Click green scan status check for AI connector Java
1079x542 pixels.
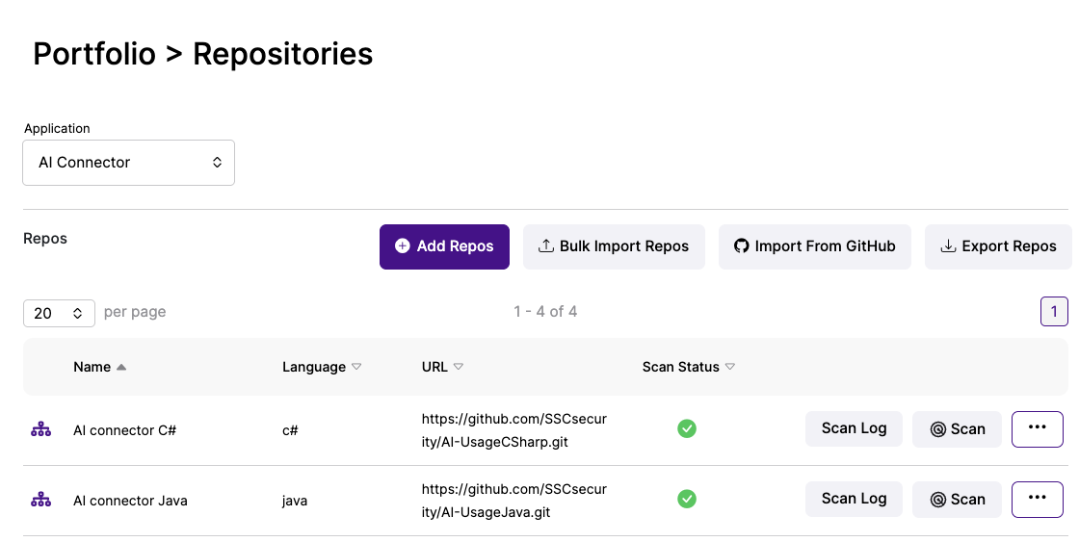pos(686,499)
